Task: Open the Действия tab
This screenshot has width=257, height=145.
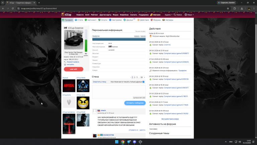Action: [143, 20]
